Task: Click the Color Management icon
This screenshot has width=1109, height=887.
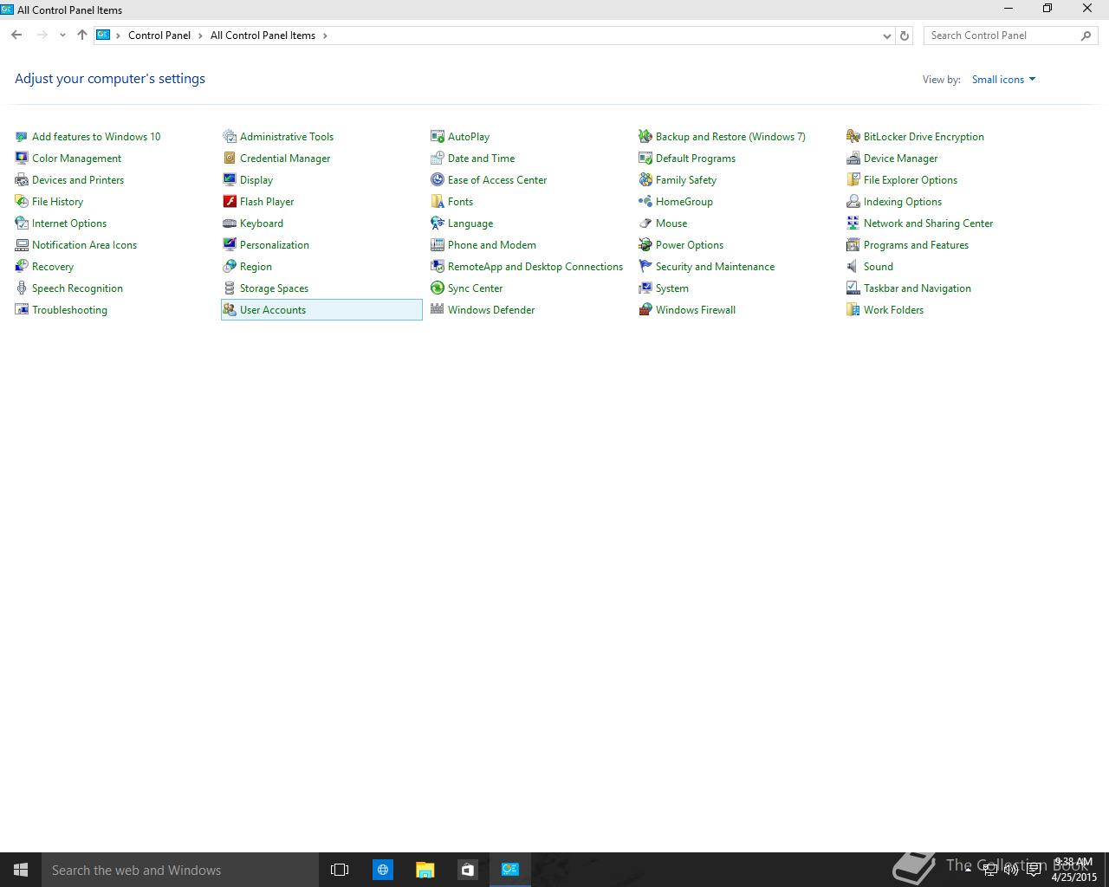Action: coord(22,158)
